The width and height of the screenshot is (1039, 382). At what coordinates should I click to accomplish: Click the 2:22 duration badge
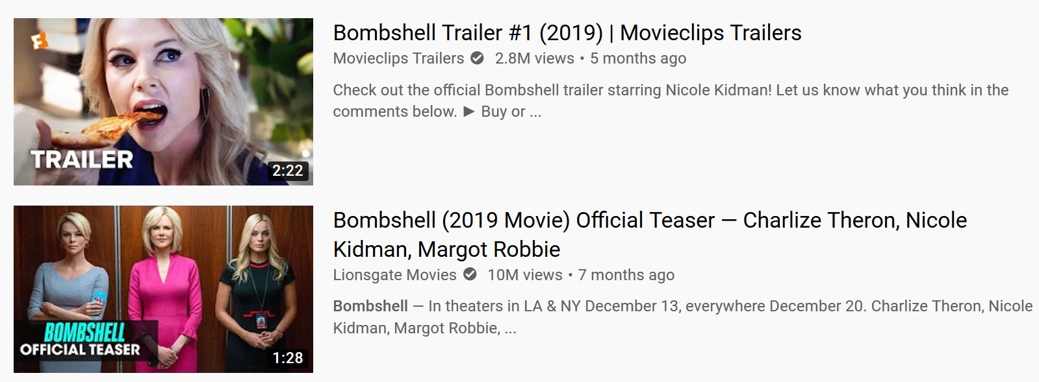(x=288, y=171)
